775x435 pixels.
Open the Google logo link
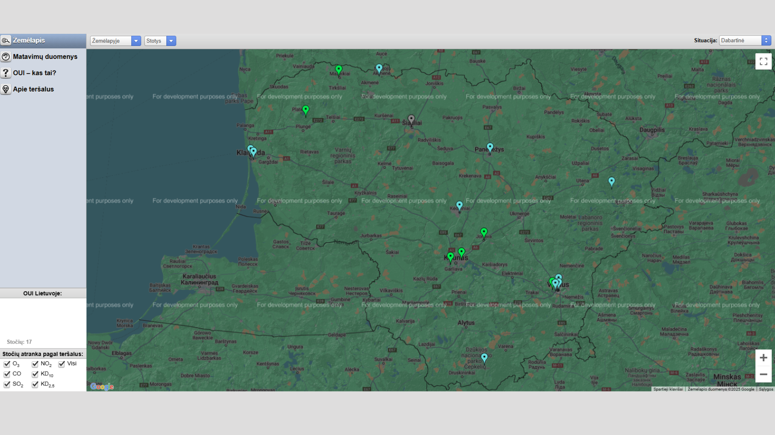[102, 387]
